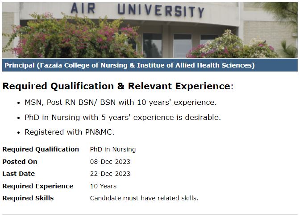Select the 22-Dec-2023 deadline date

tap(110, 174)
